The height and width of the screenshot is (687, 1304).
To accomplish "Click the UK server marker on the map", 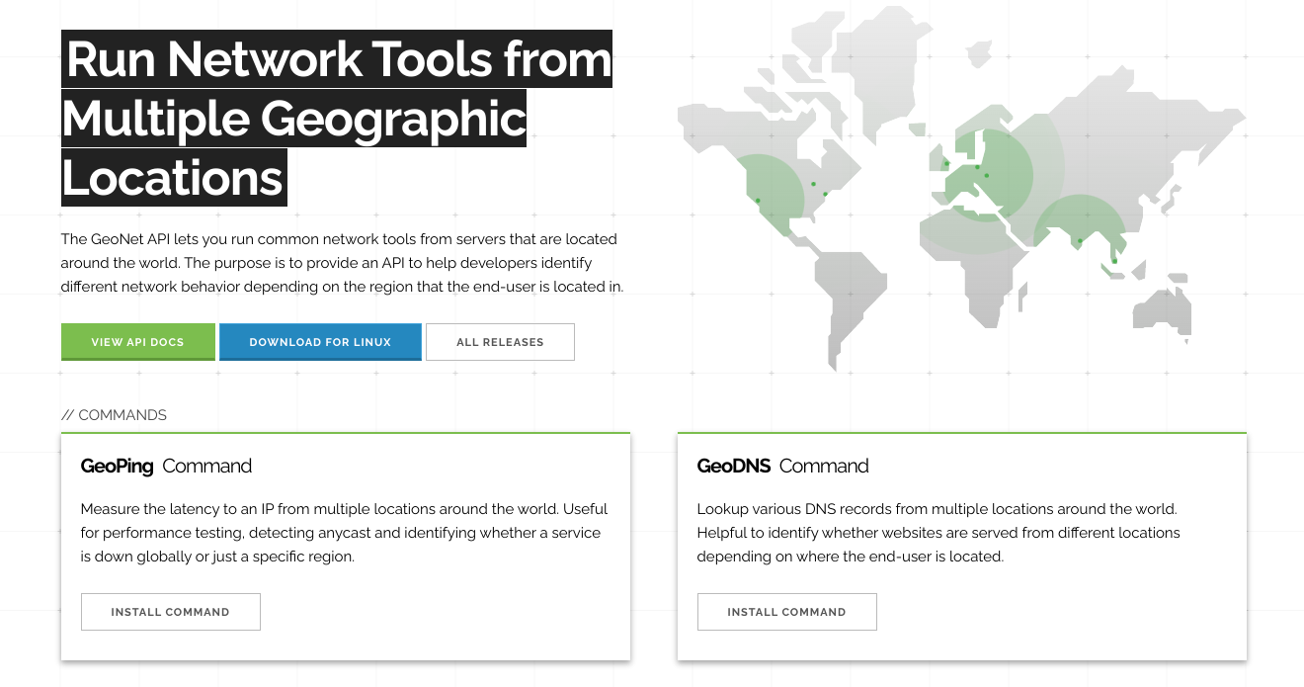I will [x=947, y=162].
